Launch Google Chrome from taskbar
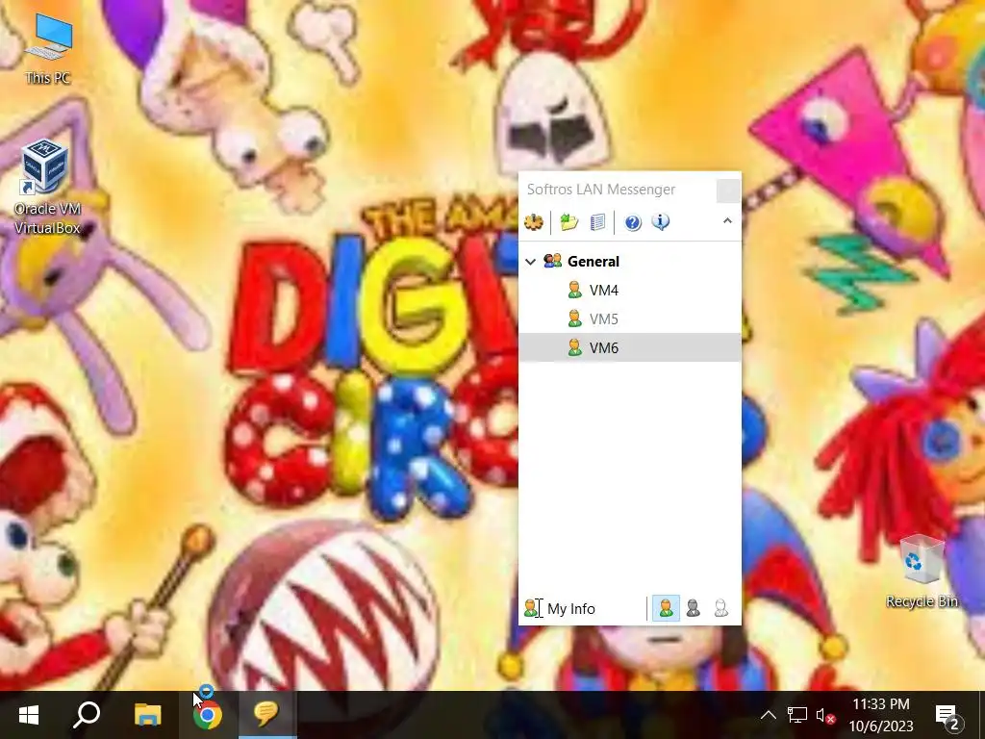This screenshot has width=985, height=739. [208, 715]
